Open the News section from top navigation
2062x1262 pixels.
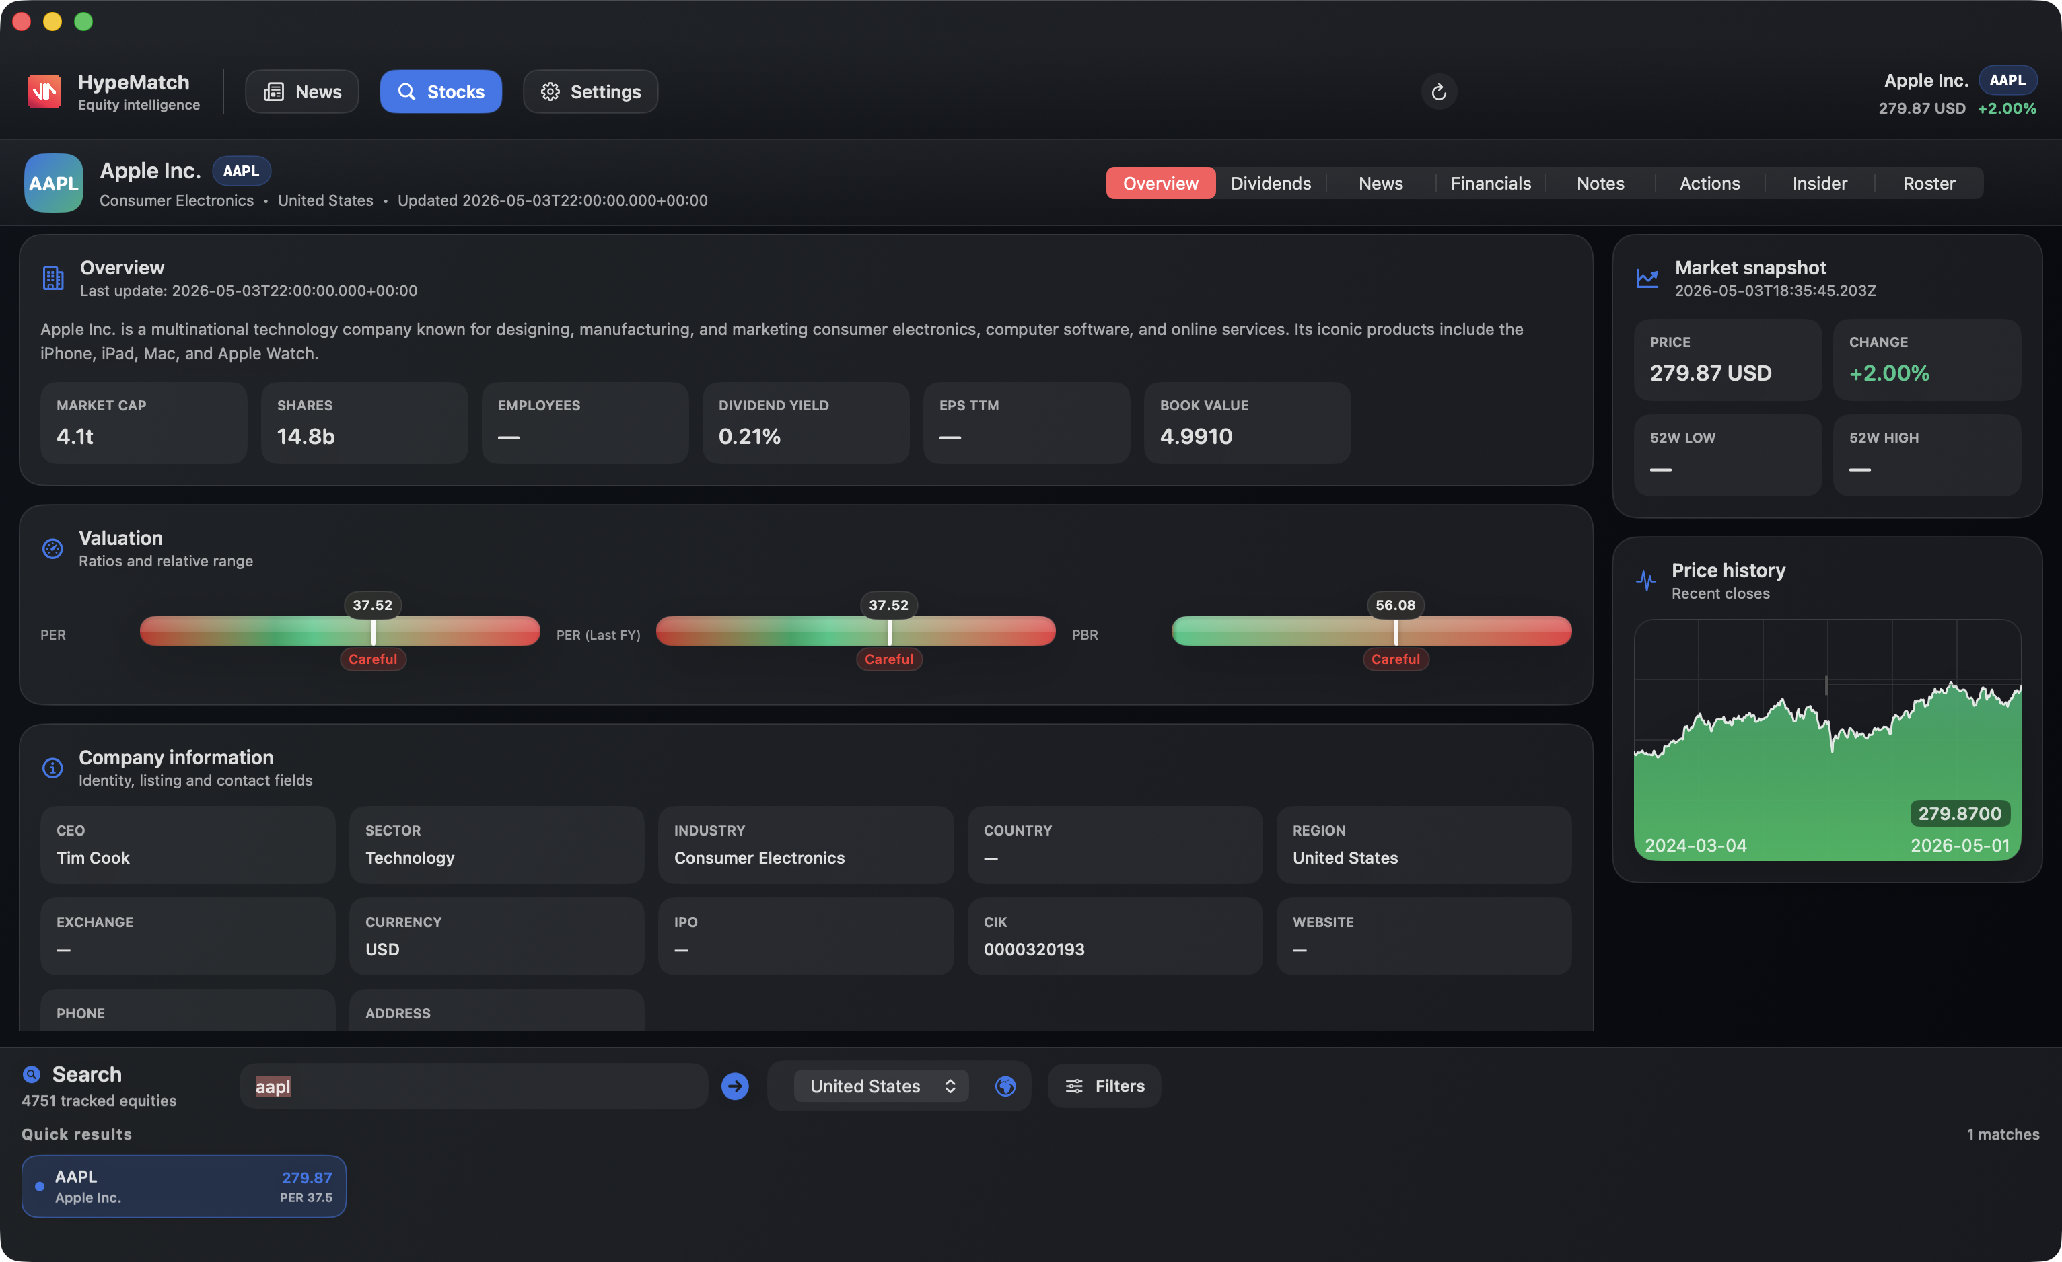click(x=302, y=91)
